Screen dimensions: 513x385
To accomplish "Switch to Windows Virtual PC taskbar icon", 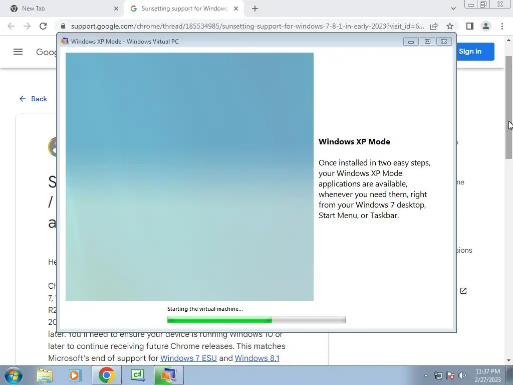I will (x=168, y=375).
